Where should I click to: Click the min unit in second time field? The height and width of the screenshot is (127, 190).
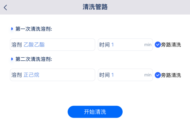click(148, 75)
